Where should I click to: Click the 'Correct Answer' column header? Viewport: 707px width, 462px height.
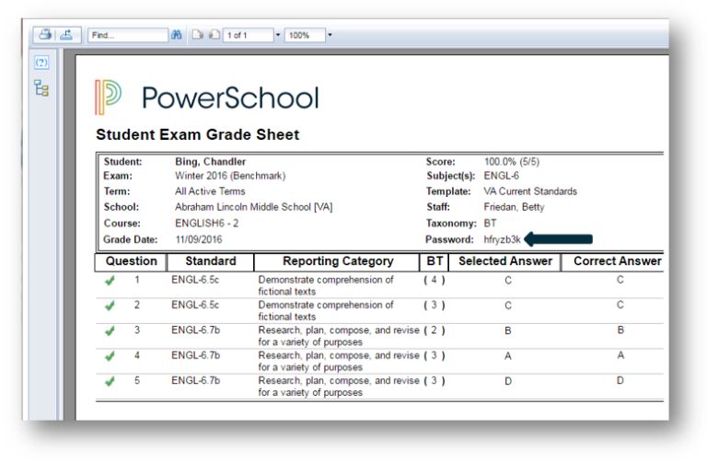(618, 261)
